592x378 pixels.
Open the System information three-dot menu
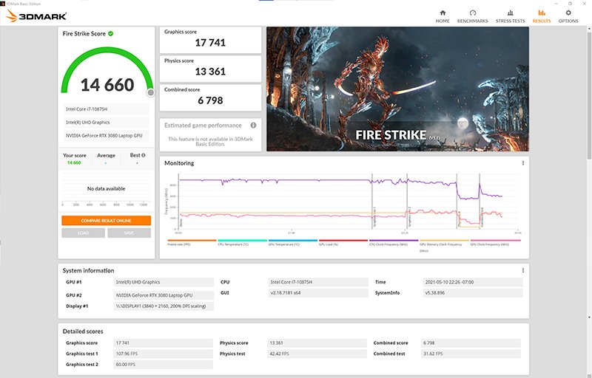[523, 270]
